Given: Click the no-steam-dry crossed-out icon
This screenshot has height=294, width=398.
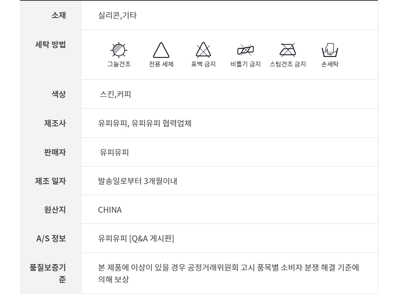Looking at the screenshot, I should [288, 50].
